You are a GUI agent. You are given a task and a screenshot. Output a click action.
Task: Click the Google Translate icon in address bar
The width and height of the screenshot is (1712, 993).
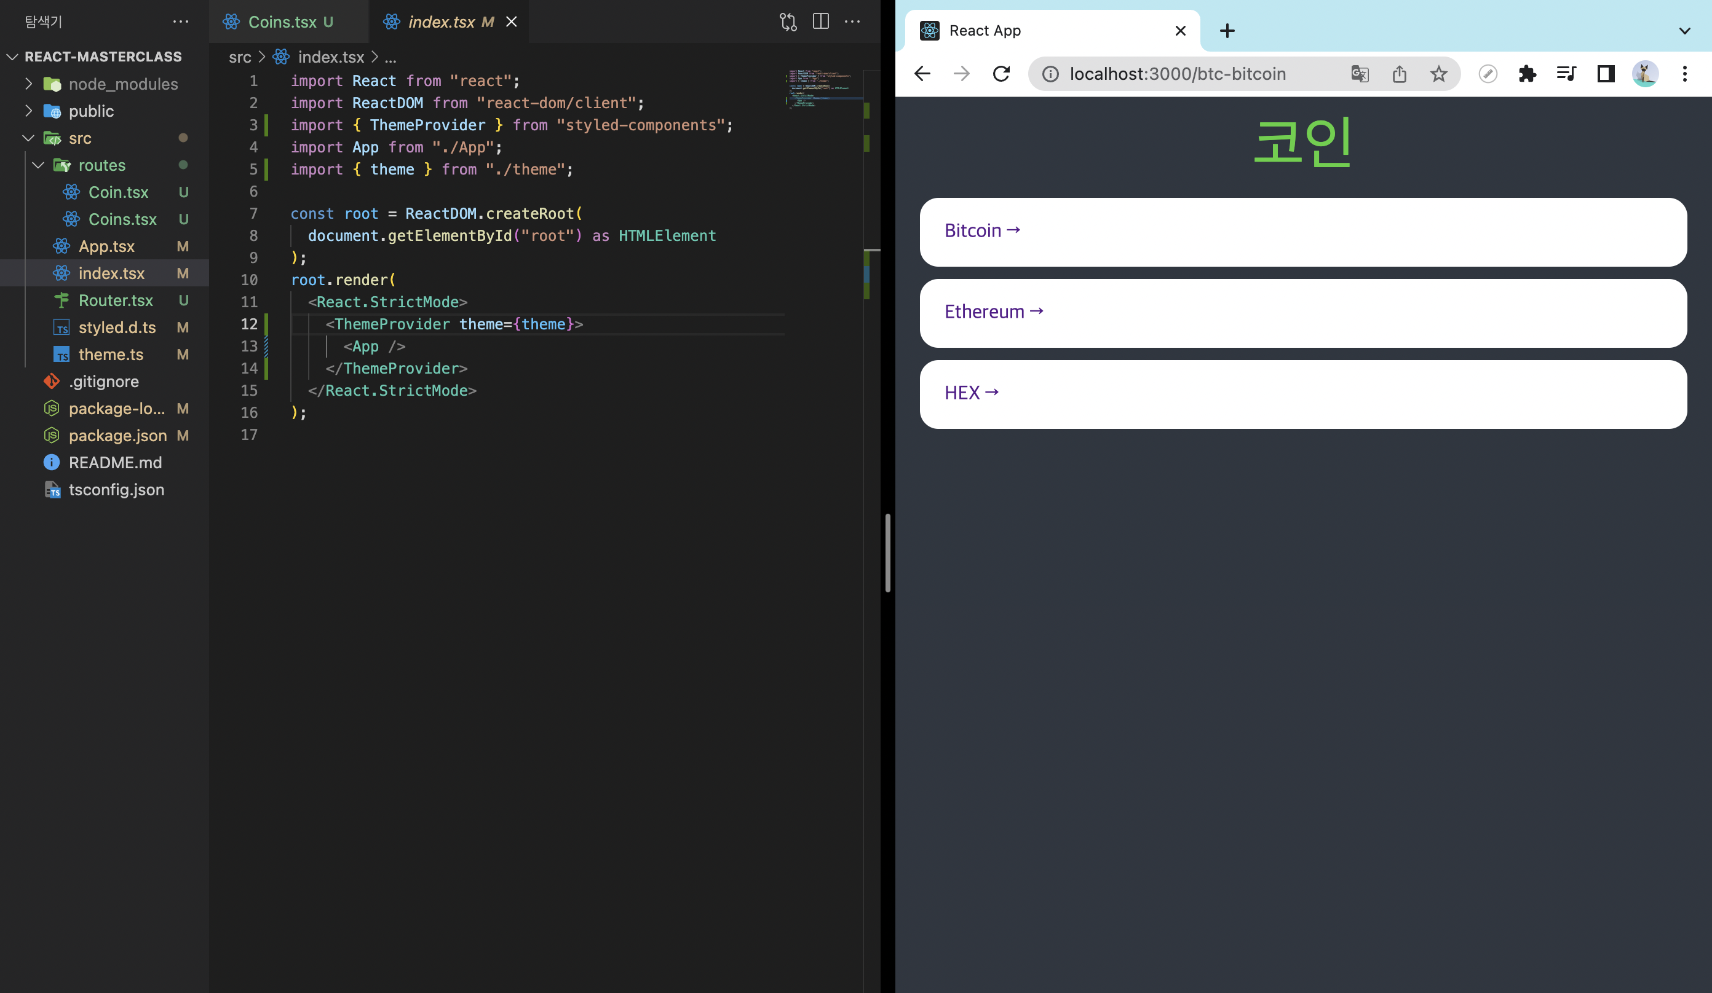1360,73
